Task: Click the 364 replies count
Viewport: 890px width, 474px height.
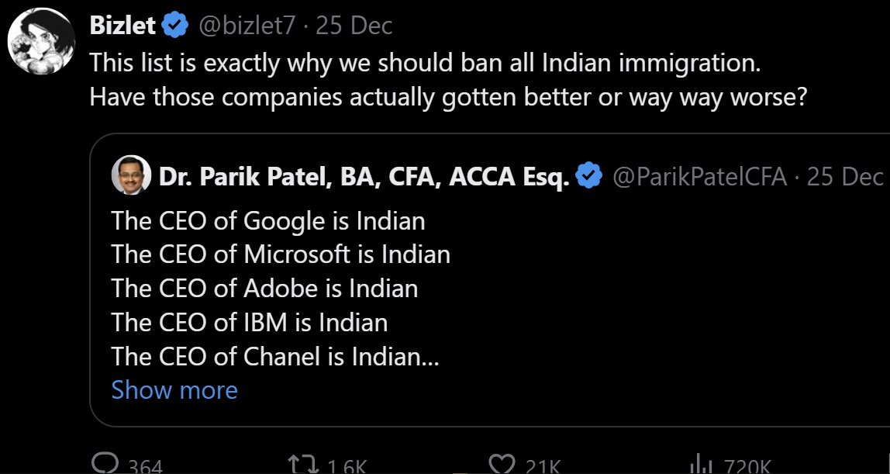Action: point(145,467)
